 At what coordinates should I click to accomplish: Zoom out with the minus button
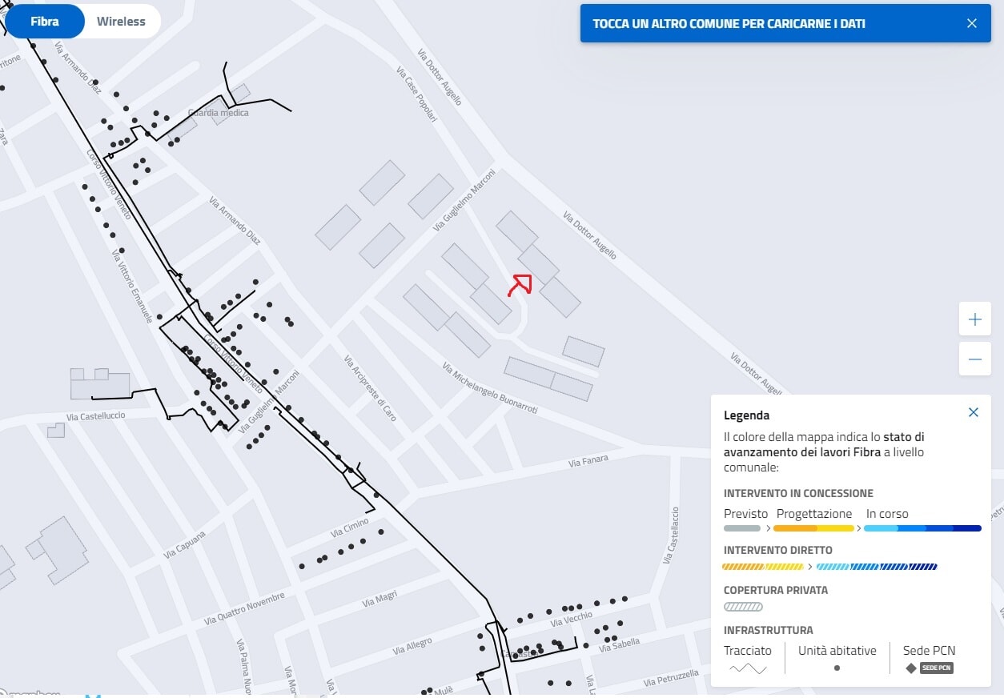click(974, 359)
